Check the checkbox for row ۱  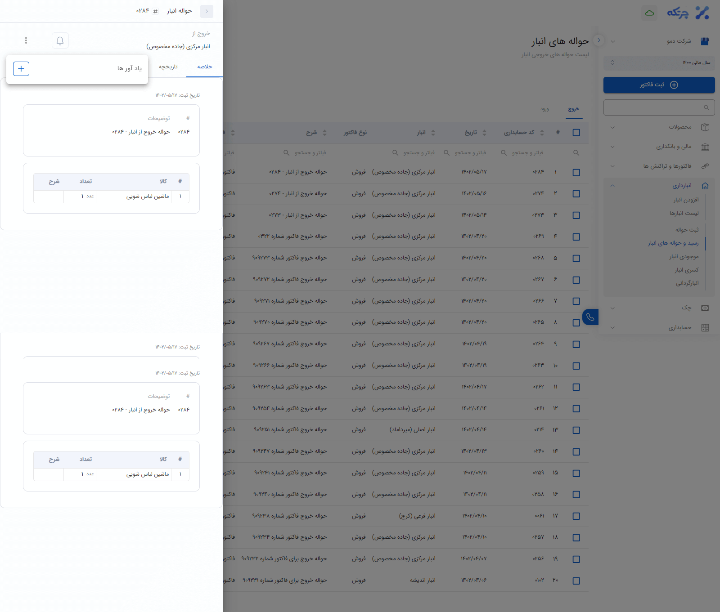pos(576,172)
